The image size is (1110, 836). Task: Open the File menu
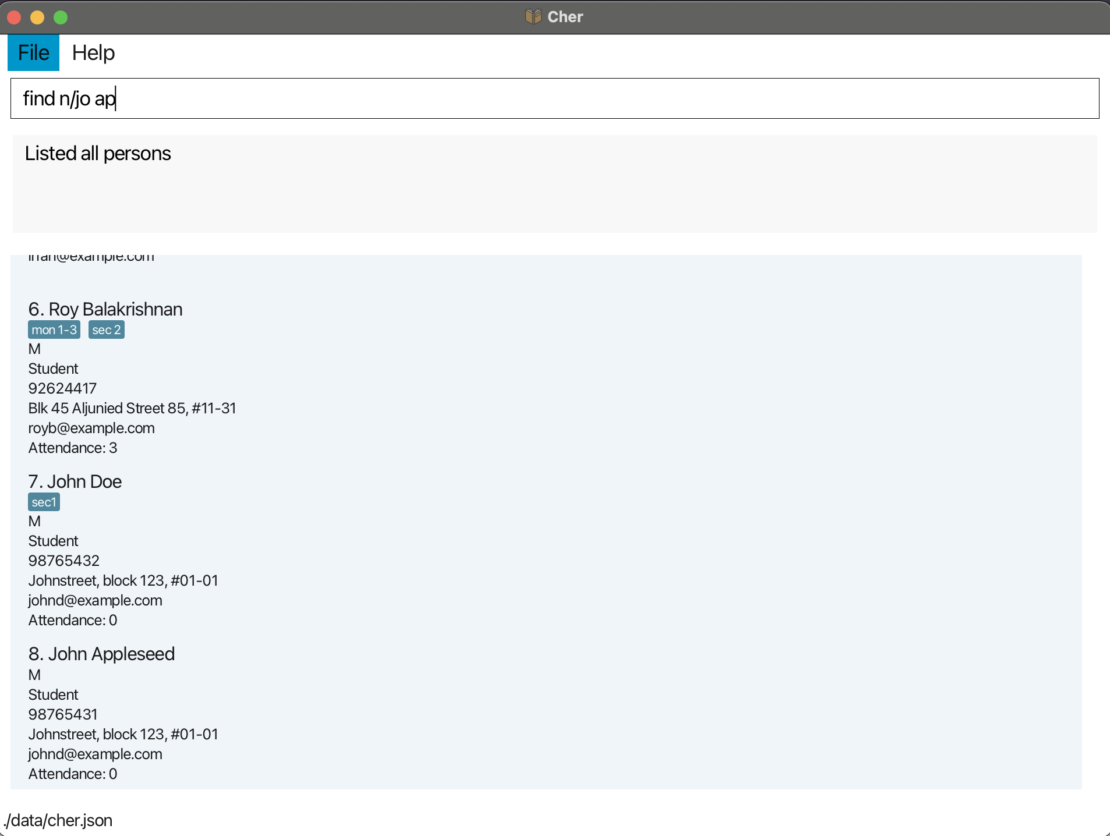click(x=33, y=52)
